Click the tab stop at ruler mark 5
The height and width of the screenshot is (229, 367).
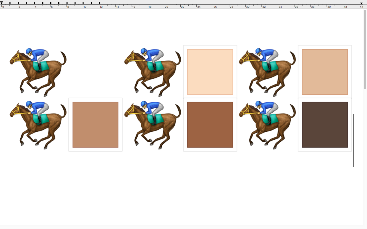pyautogui.click(x=43, y=3)
